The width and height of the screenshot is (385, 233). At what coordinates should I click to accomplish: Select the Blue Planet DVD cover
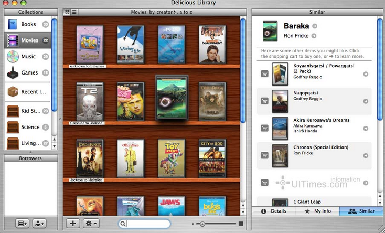(172, 45)
